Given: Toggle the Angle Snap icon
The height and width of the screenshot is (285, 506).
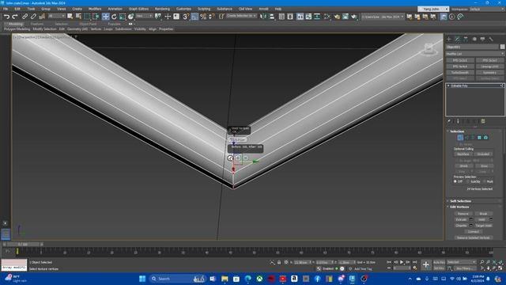Looking at the screenshot, I should click(x=194, y=17).
